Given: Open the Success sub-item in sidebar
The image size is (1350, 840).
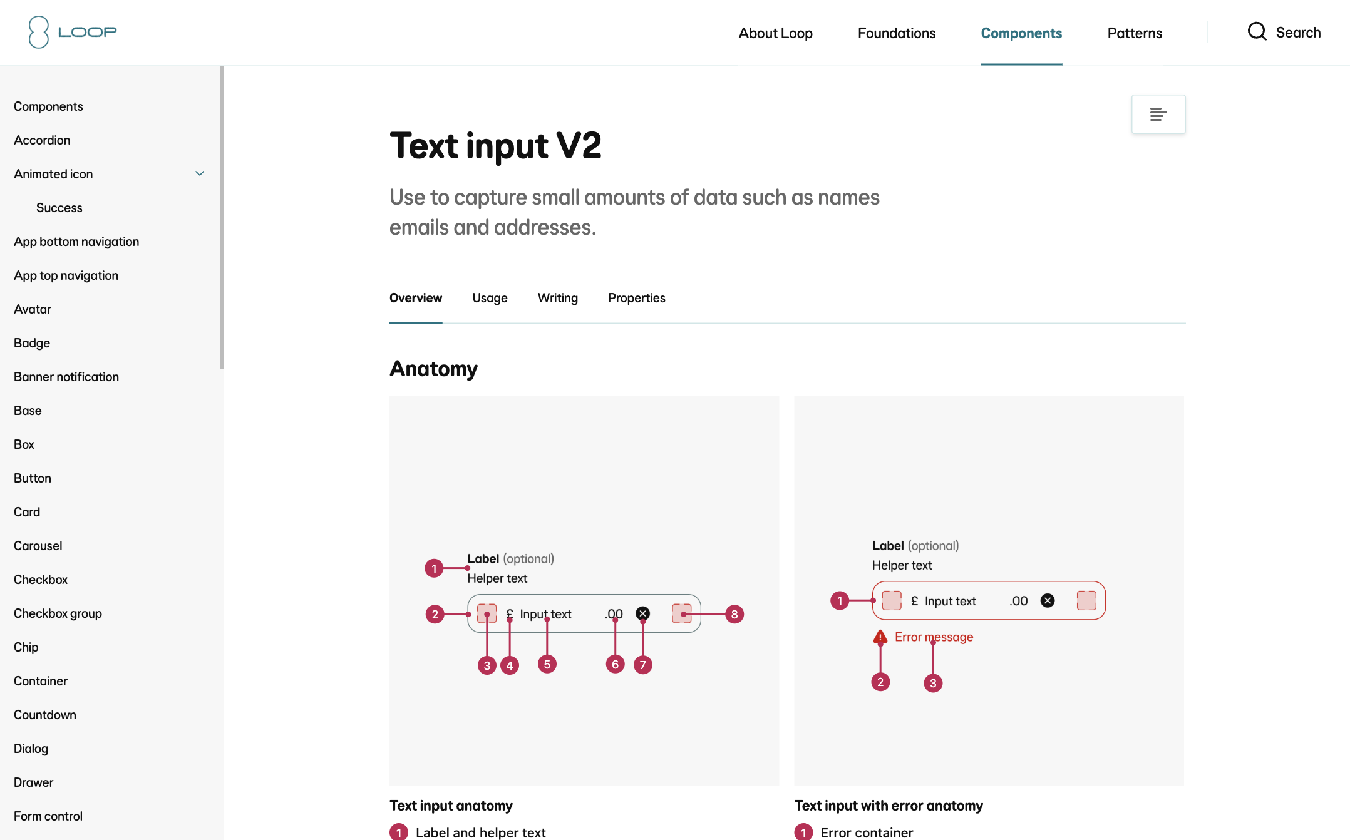Looking at the screenshot, I should [59, 208].
